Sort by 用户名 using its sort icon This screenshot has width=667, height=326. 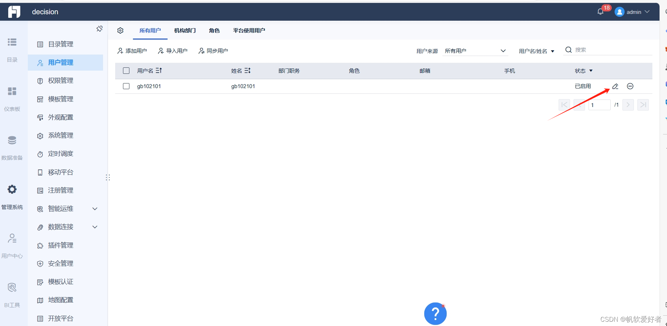point(159,71)
